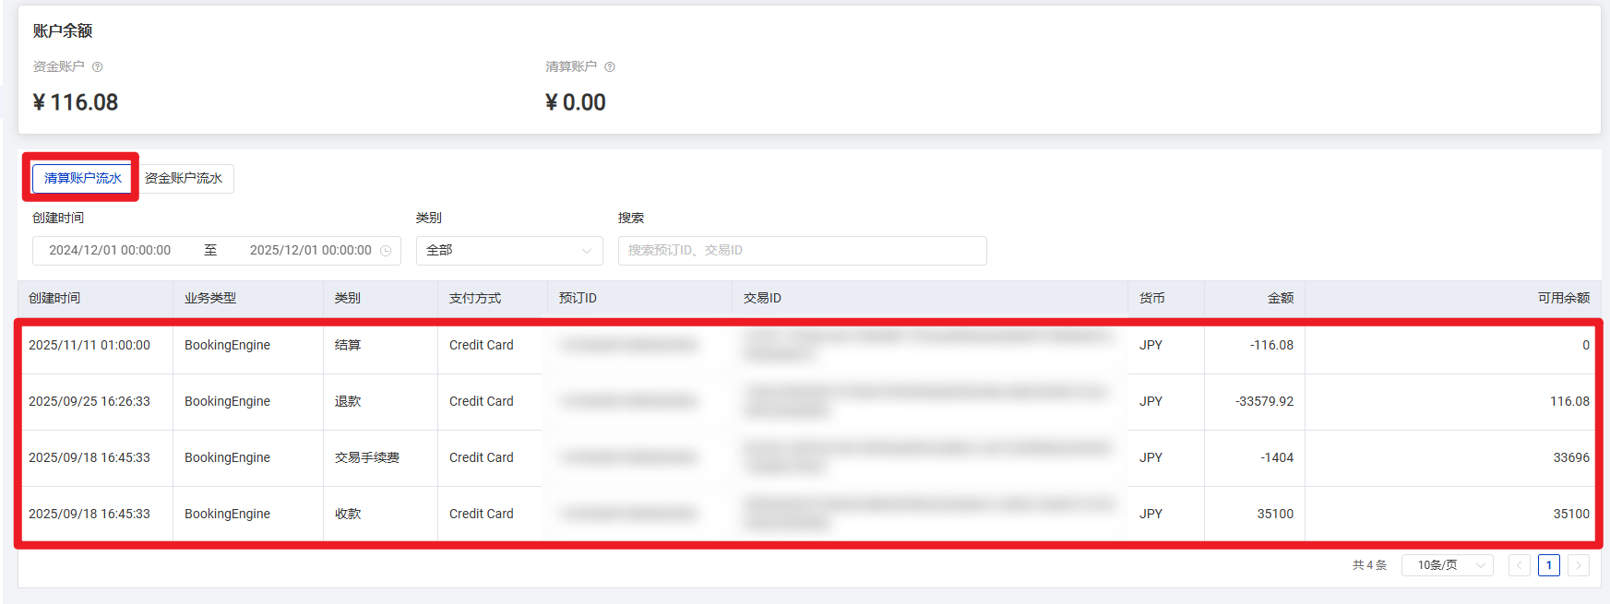Click previous page arrow in pagination
This screenshot has width=1610, height=604.
pyautogui.click(x=1520, y=565)
